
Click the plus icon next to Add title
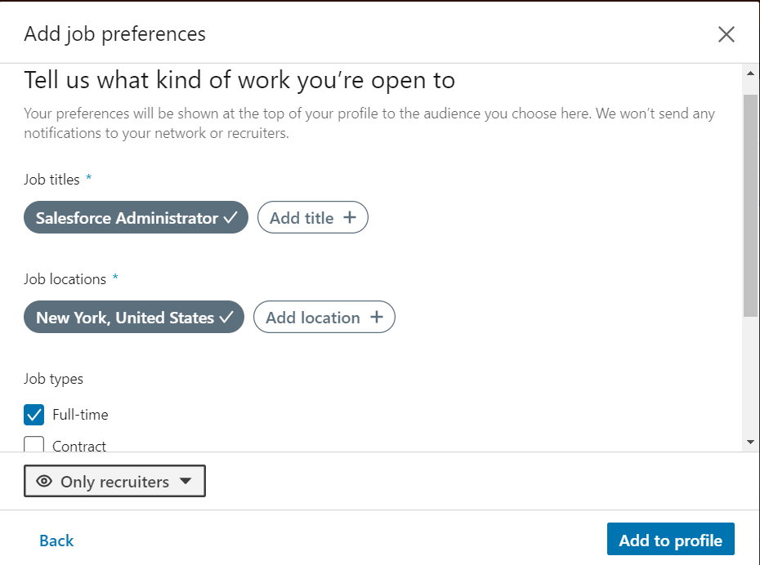tap(350, 218)
